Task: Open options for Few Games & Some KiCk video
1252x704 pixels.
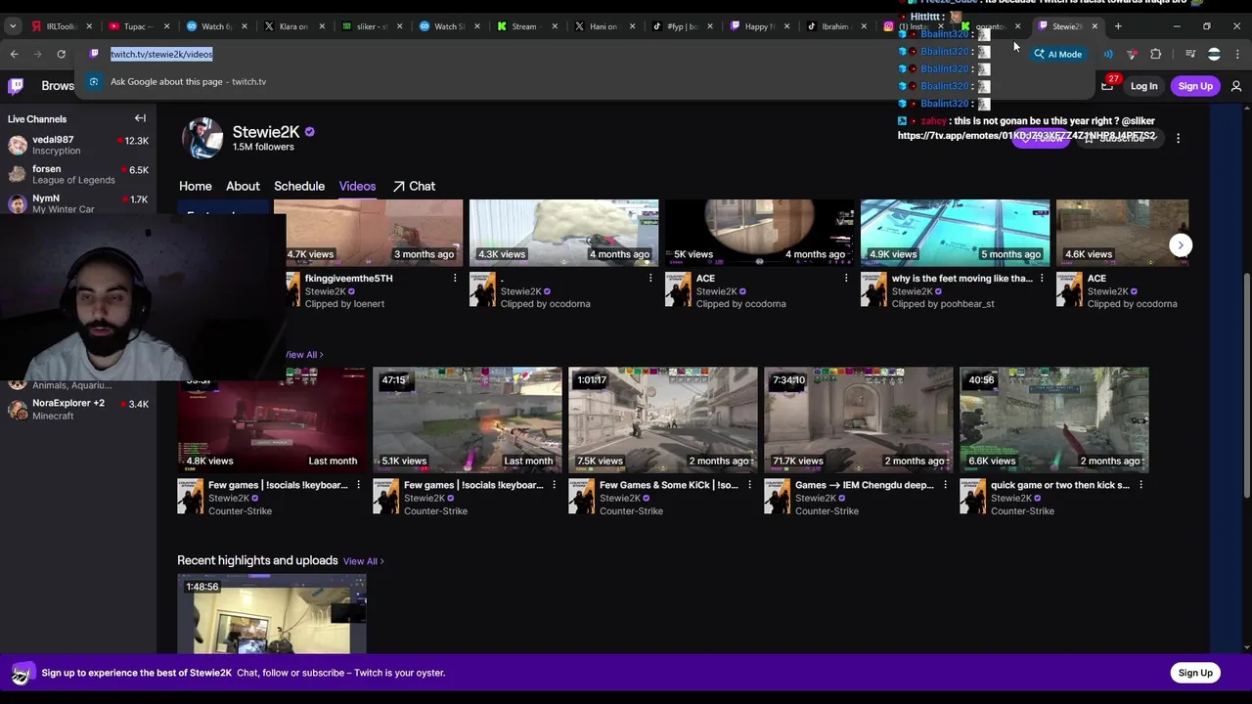Action: pos(749,485)
